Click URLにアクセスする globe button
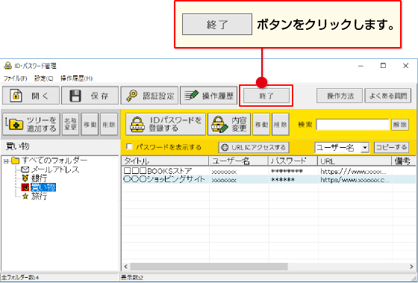The height and width of the screenshot is (283, 418). click(x=254, y=147)
